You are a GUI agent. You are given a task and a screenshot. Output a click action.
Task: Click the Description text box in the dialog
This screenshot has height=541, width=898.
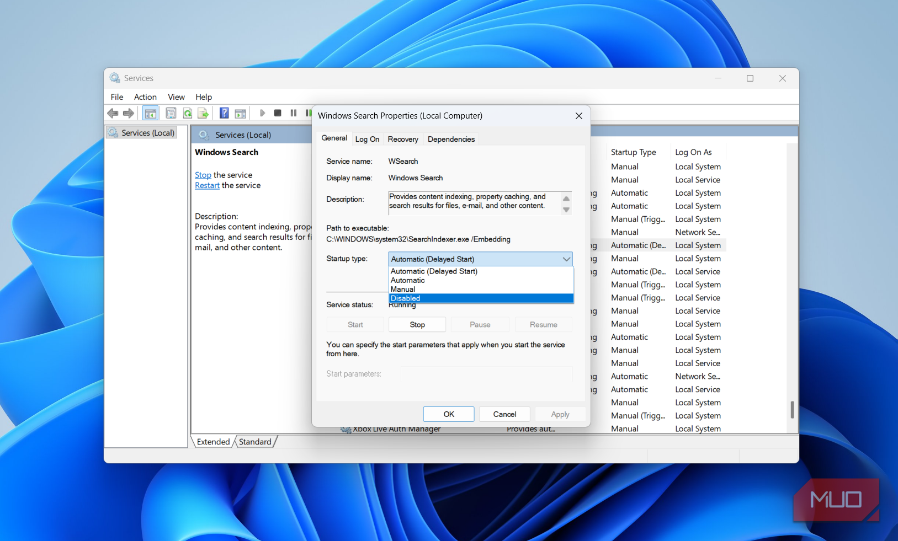click(x=474, y=202)
